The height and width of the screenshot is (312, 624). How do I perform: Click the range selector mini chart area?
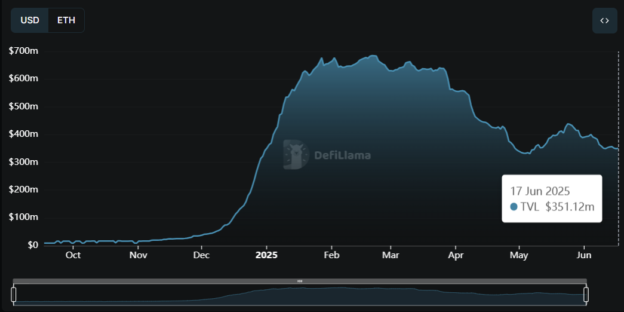(x=300, y=295)
